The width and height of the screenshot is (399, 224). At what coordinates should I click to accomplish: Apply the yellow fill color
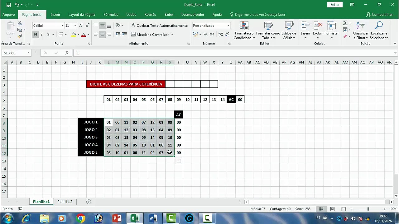(74, 35)
